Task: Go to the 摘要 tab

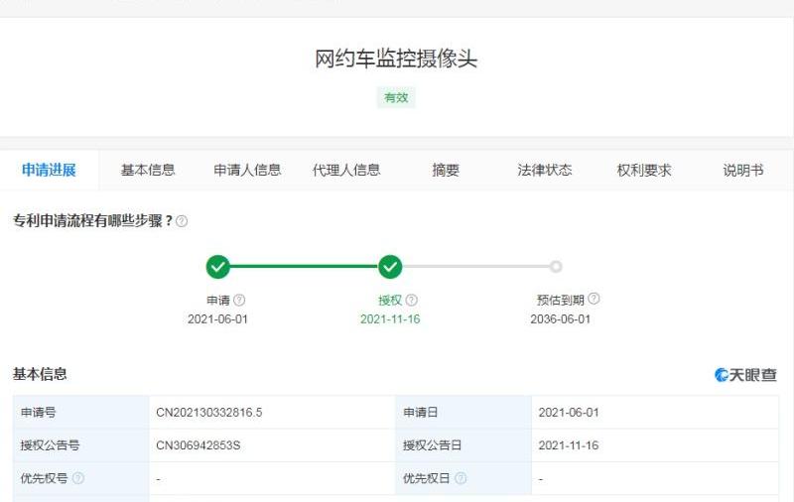Action: point(446,170)
